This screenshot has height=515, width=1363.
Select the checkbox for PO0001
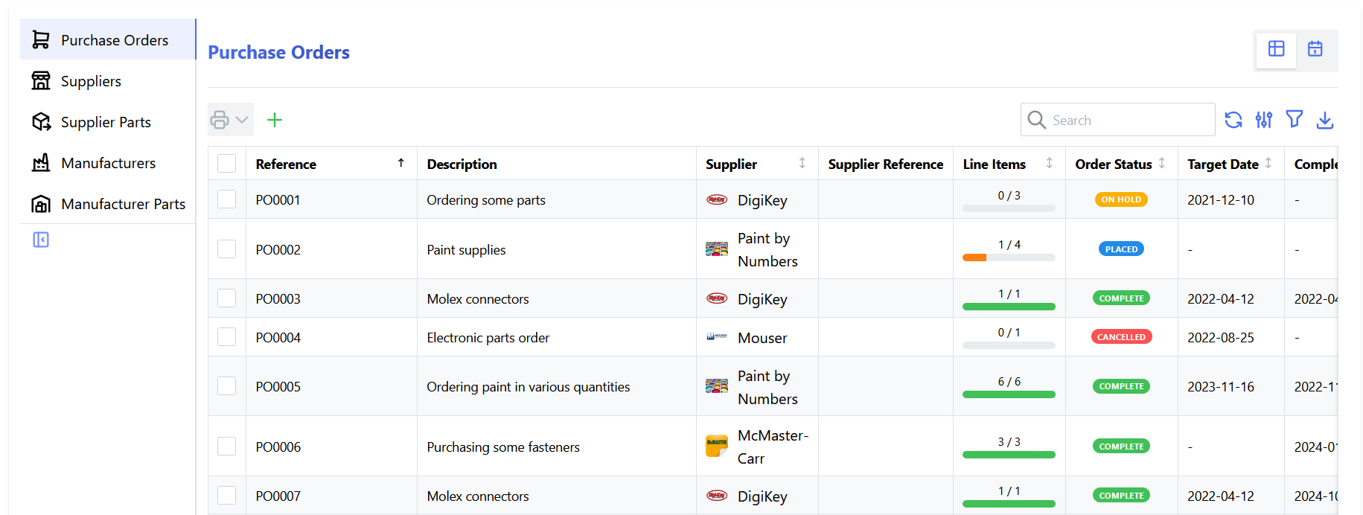point(227,199)
